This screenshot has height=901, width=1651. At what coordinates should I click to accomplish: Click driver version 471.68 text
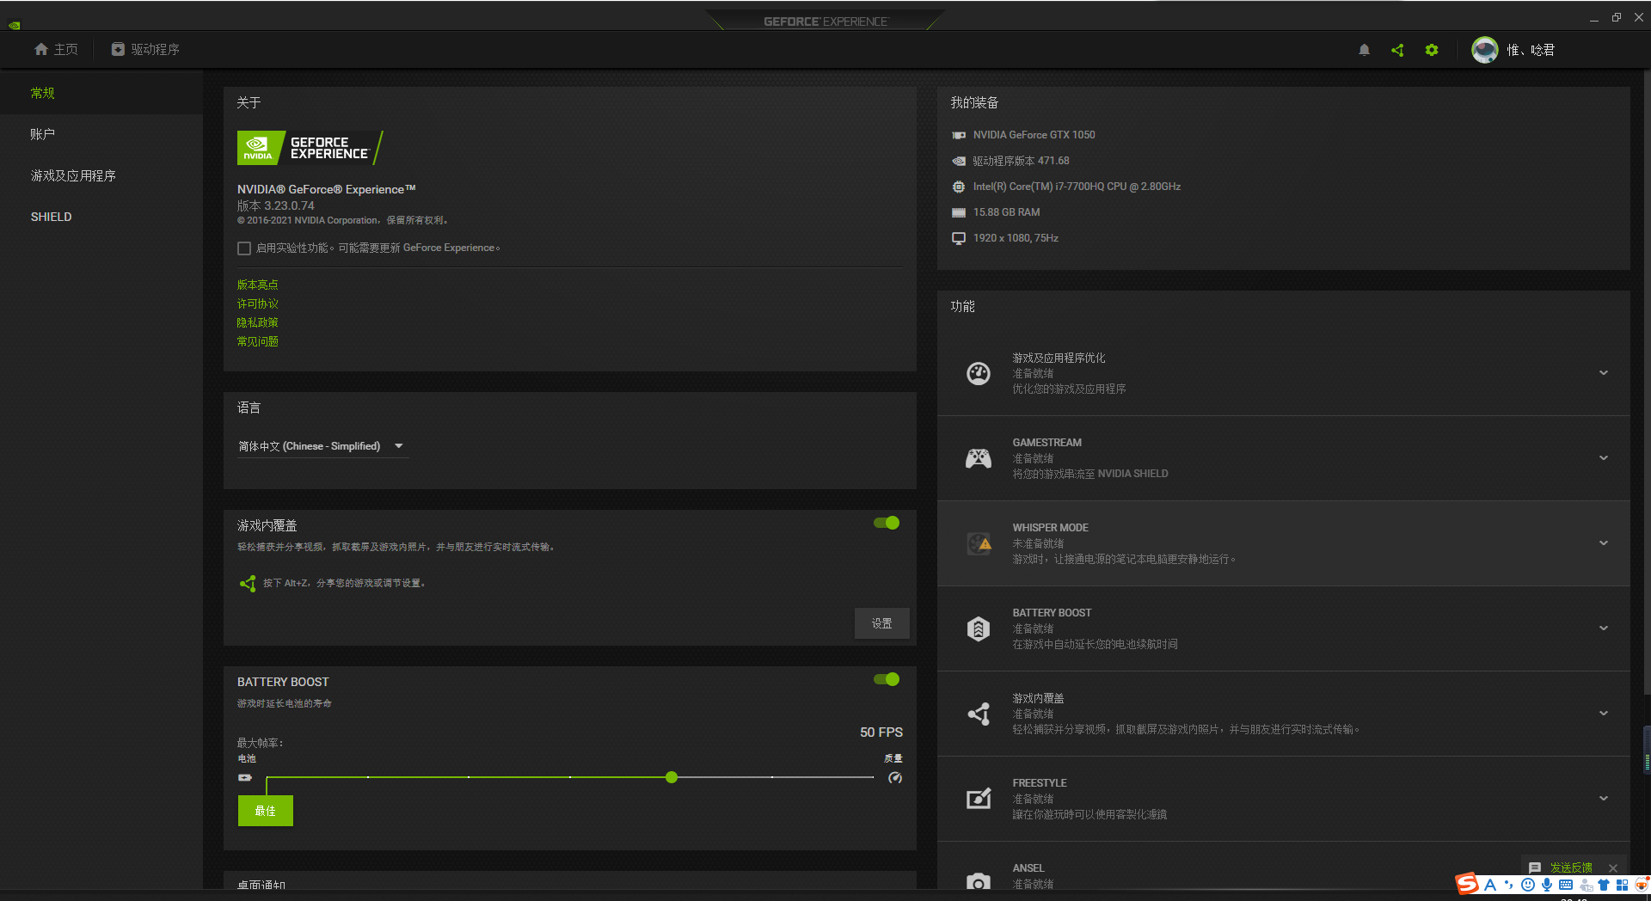(1021, 161)
